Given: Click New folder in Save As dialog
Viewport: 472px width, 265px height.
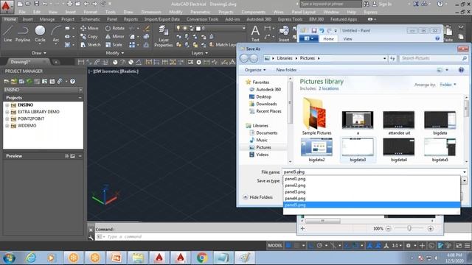Looking at the screenshot, I should tap(286, 70).
